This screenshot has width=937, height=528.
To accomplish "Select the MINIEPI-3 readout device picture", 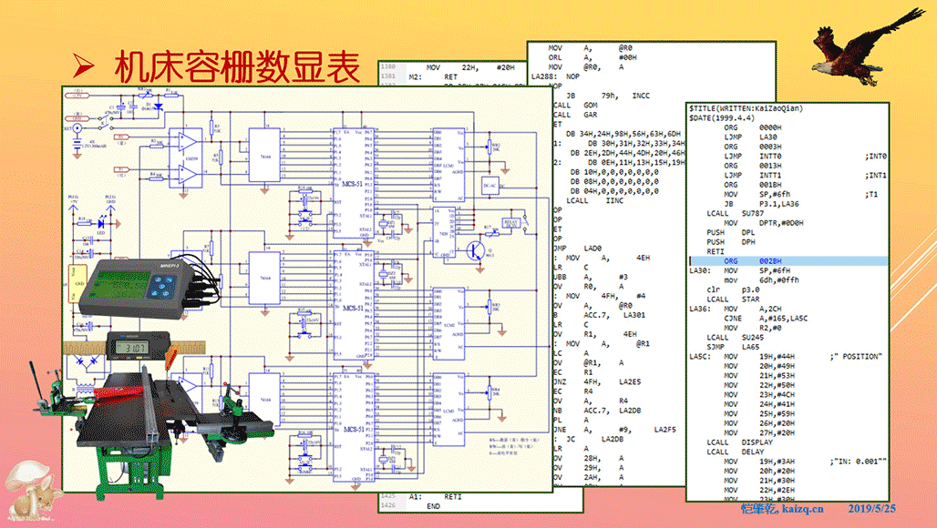I will click(x=149, y=289).
